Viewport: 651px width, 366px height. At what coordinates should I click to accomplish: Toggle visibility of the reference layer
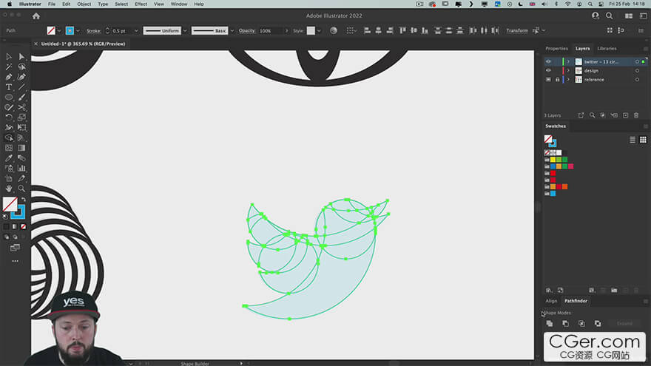tap(548, 80)
